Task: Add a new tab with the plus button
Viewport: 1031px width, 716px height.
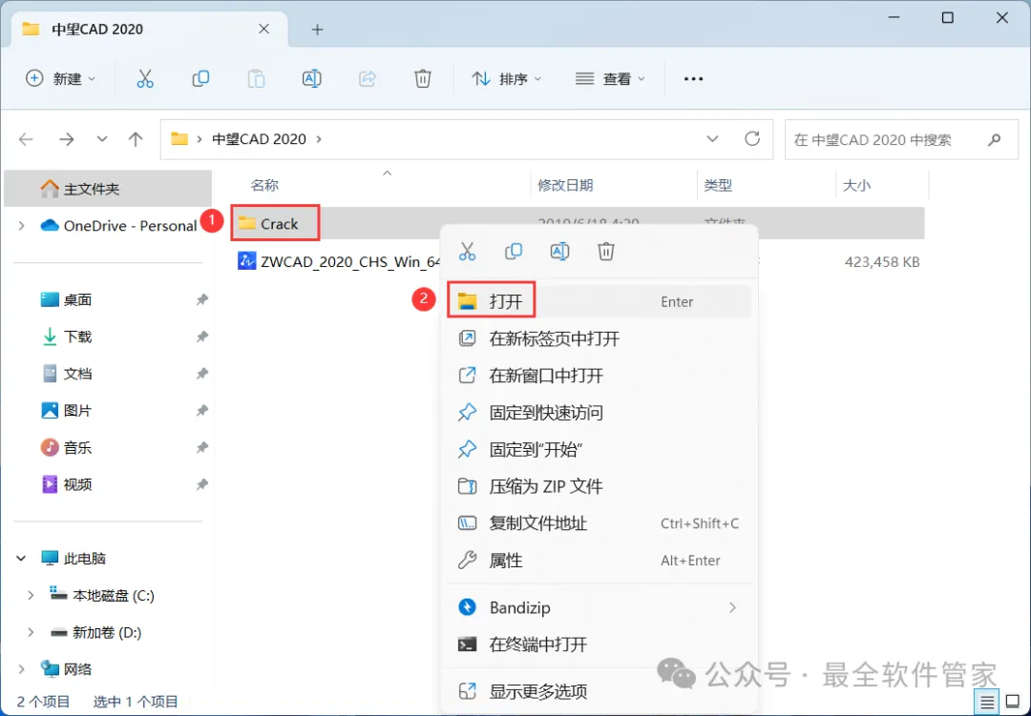Action: point(318,30)
